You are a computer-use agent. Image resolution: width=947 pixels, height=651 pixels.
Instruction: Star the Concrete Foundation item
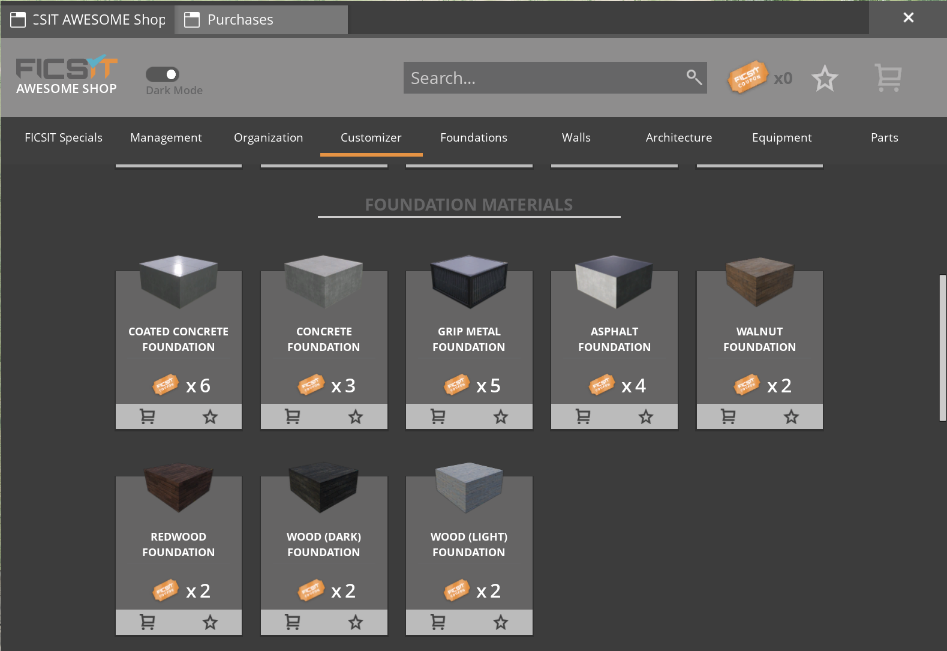click(356, 416)
